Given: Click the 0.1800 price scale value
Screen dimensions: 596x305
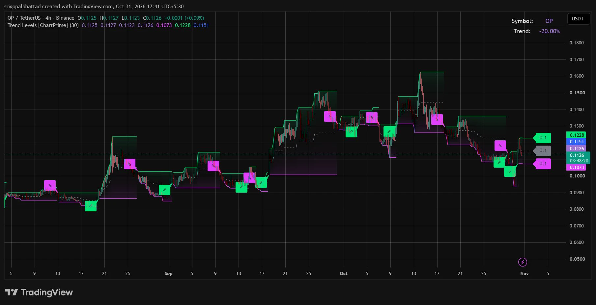Looking at the screenshot, I should [577, 43].
